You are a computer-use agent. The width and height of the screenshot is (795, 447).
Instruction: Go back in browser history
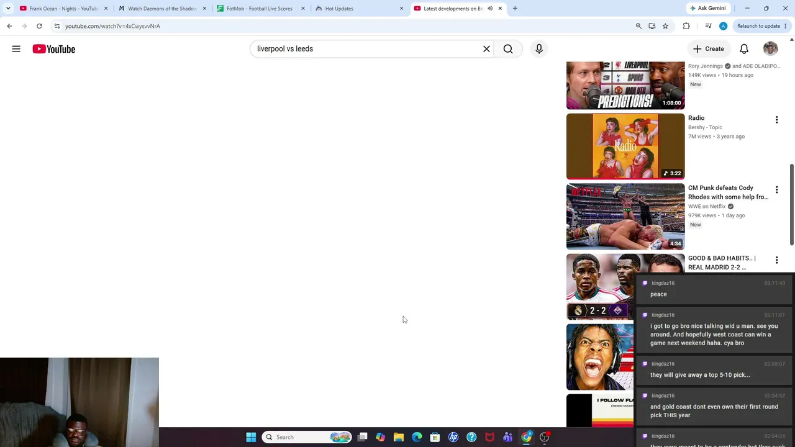(x=9, y=26)
